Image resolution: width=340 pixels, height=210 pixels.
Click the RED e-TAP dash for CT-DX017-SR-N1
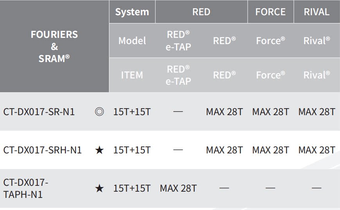pyautogui.click(x=178, y=112)
